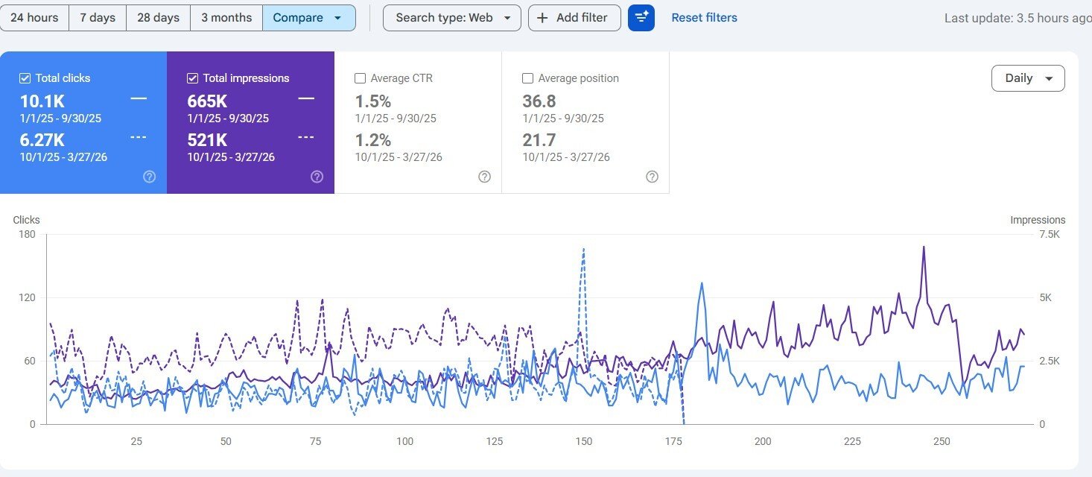This screenshot has width=1092, height=477.
Task: Select the 28 days range
Action: [x=158, y=18]
